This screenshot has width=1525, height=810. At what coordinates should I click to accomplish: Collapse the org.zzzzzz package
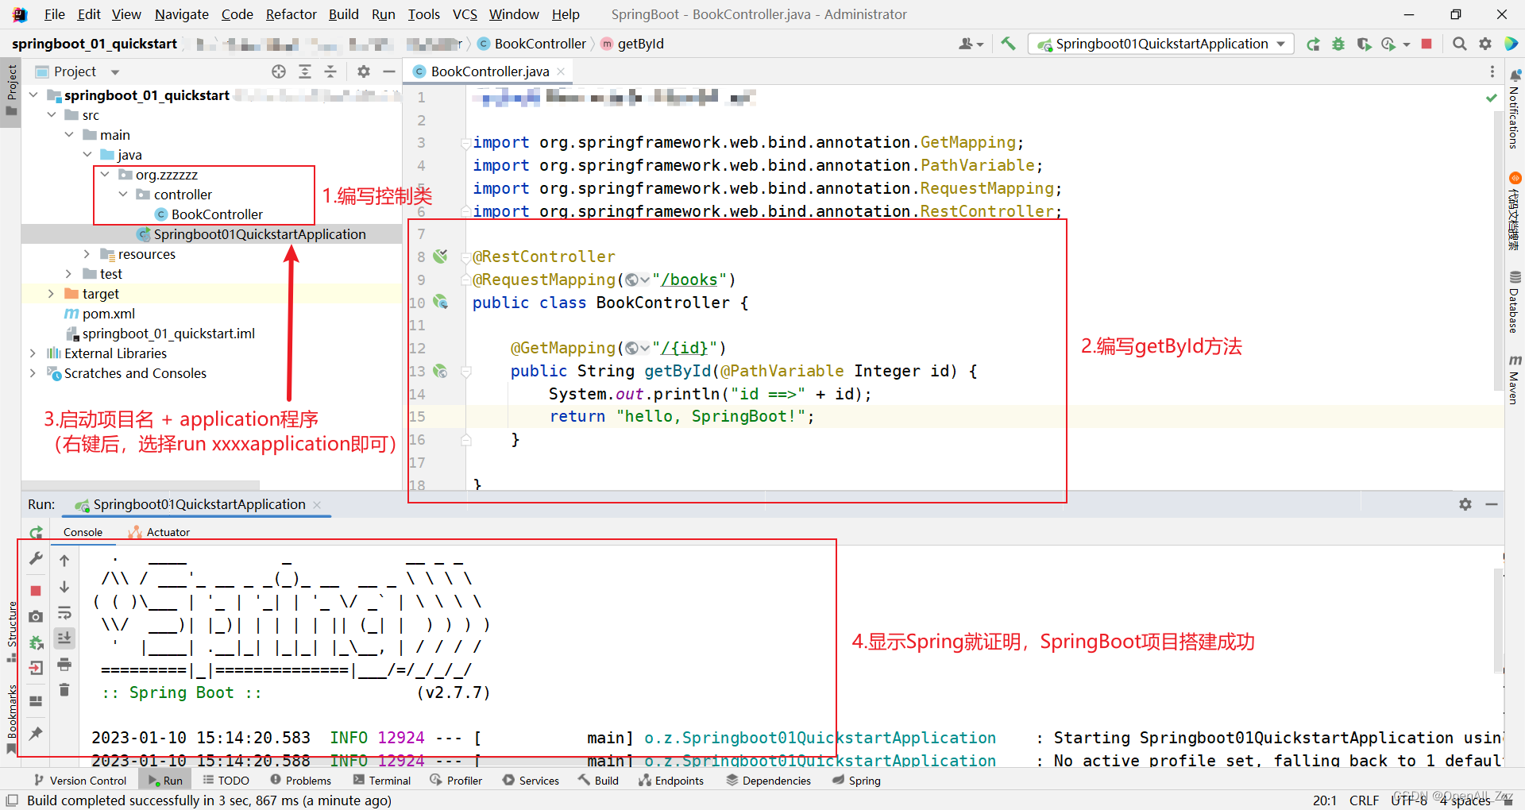[x=105, y=175]
